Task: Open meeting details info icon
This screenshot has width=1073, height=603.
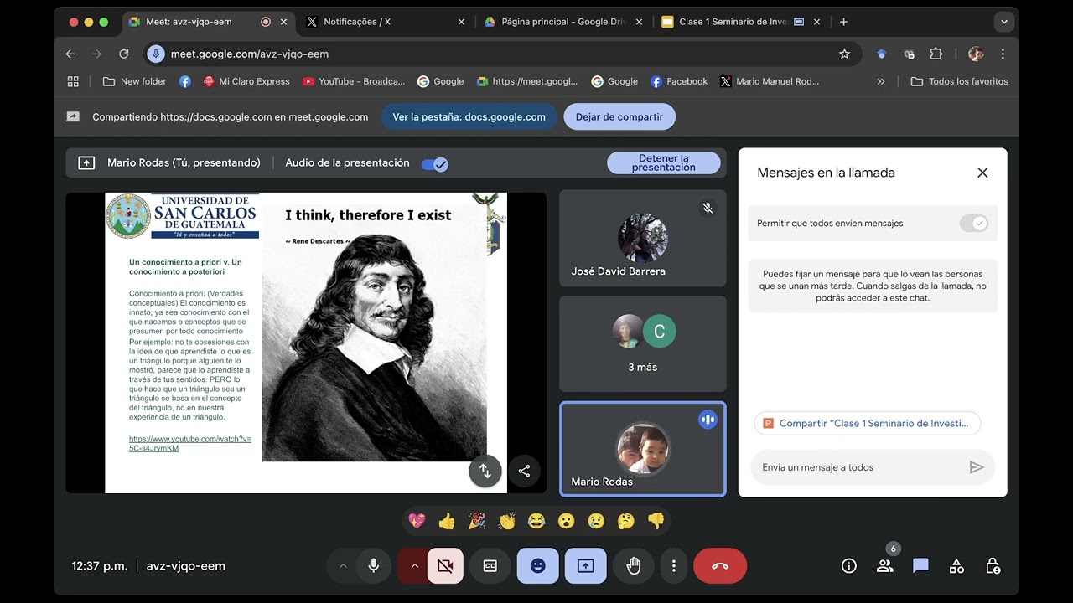Action: pyautogui.click(x=849, y=566)
